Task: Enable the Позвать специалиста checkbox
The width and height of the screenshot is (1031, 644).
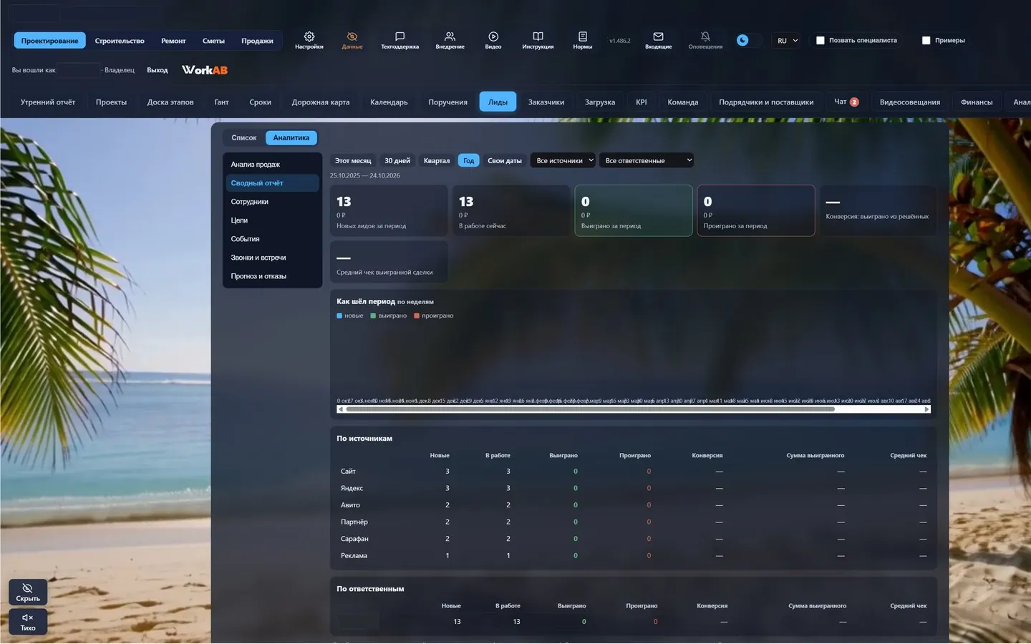Action: [x=821, y=40]
